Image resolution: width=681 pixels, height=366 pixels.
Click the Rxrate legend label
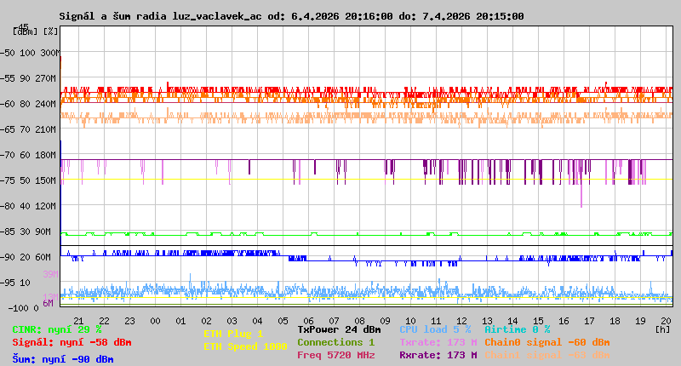pyautogui.click(x=438, y=355)
